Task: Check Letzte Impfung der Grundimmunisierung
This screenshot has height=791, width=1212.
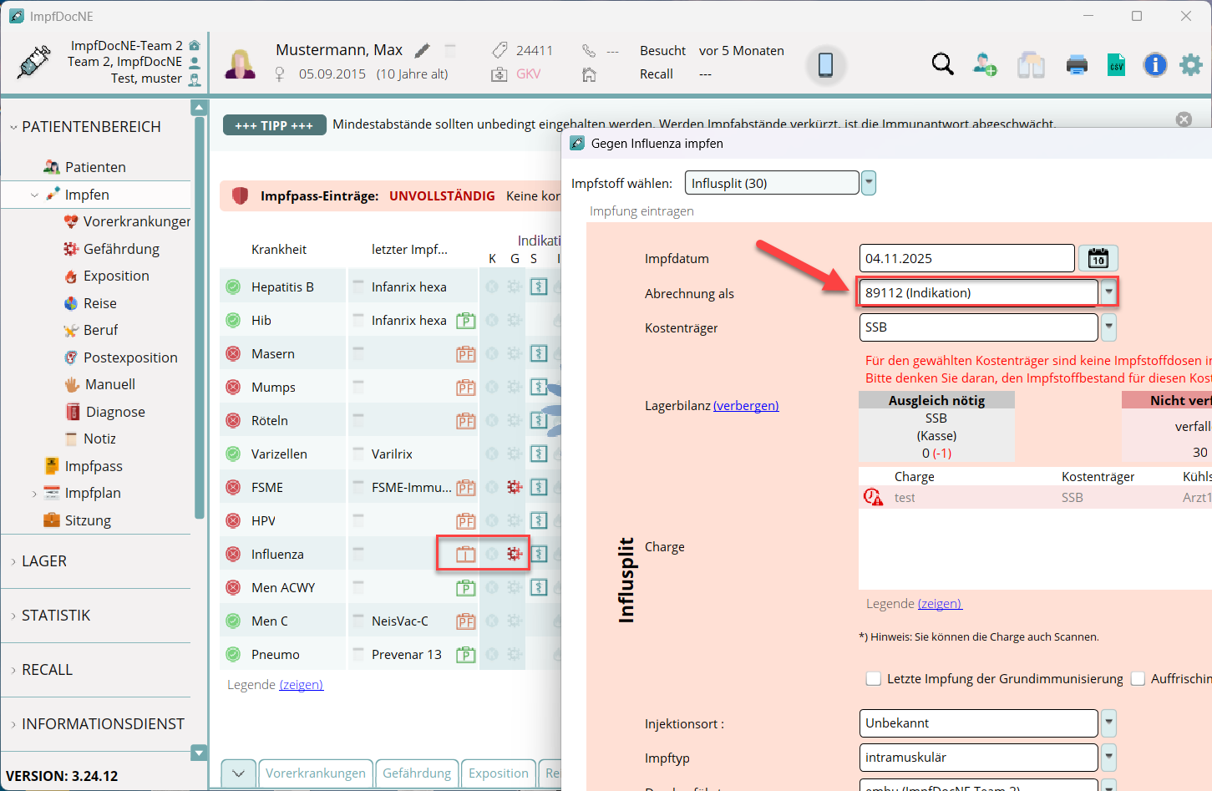Action: tap(874, 678)
